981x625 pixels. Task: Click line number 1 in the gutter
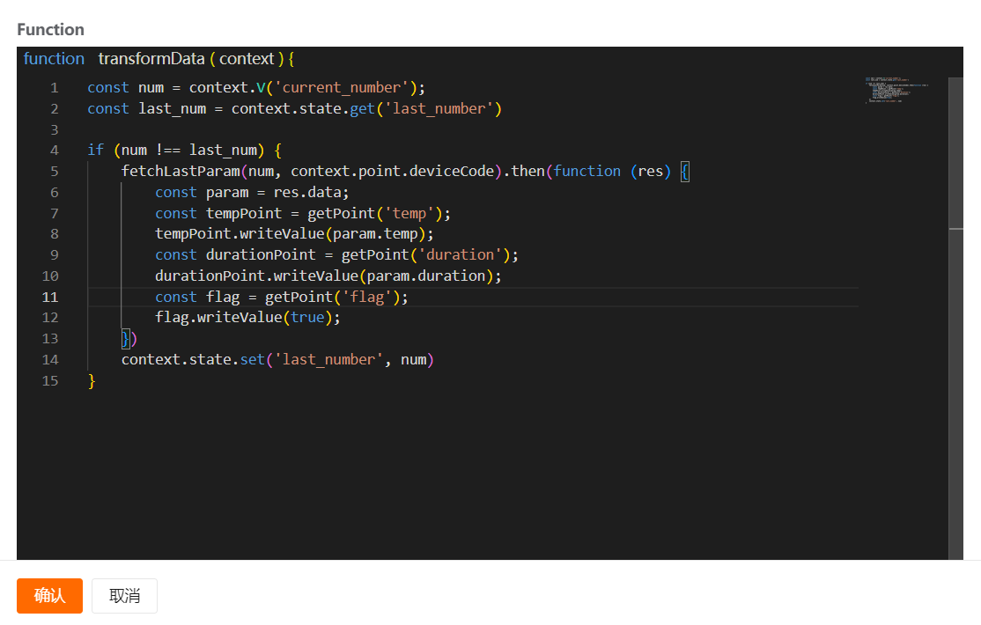click(55, 87)
